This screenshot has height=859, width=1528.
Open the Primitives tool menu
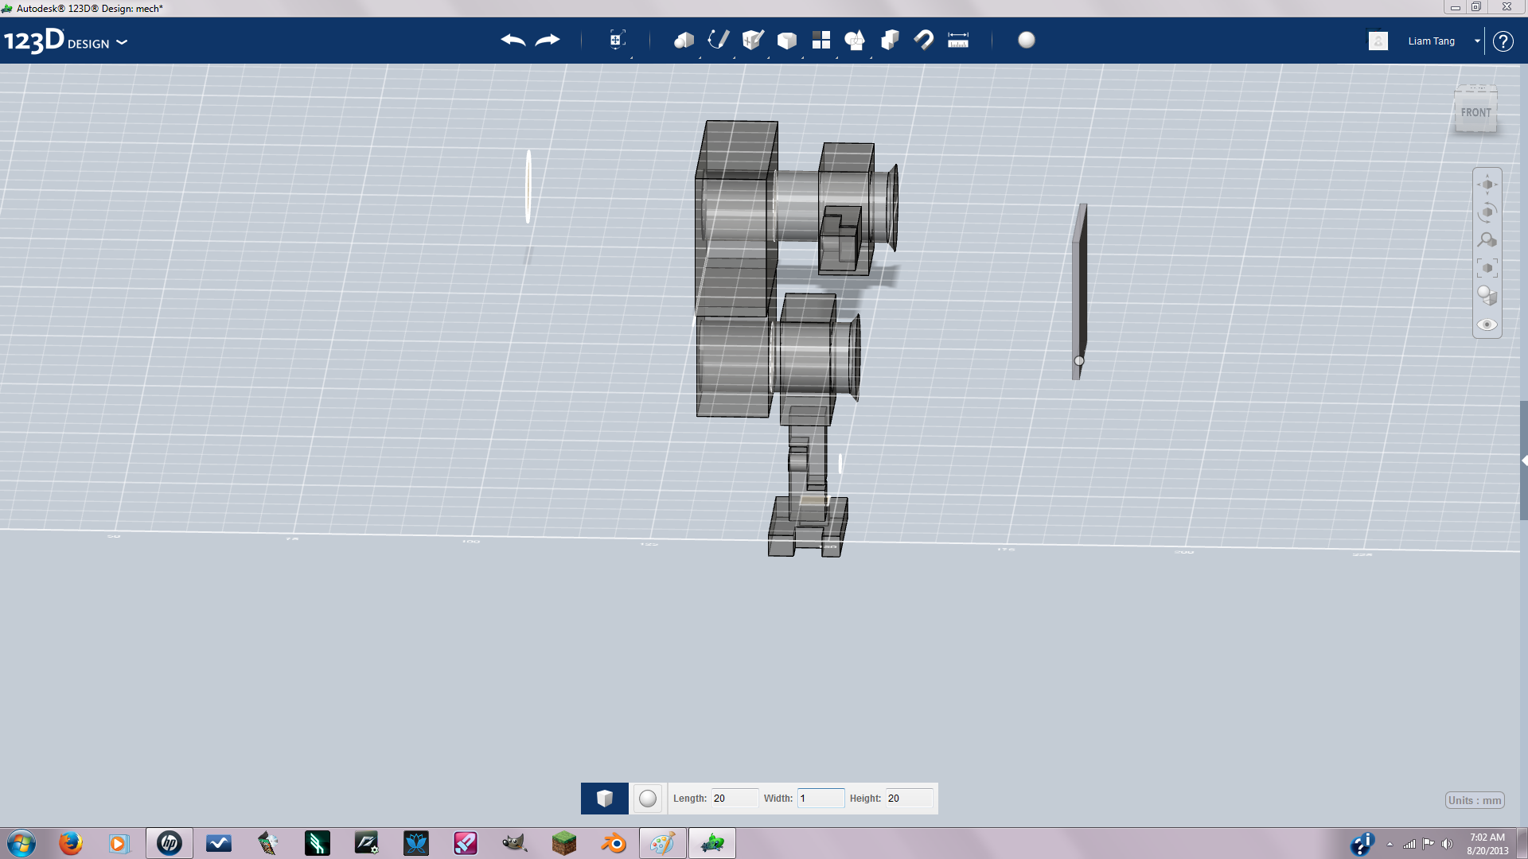(684, 40)
